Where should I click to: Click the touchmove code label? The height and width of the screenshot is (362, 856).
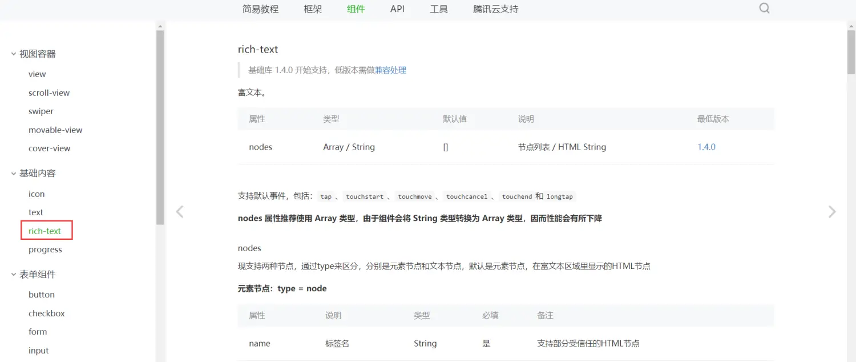pos(415,196)
